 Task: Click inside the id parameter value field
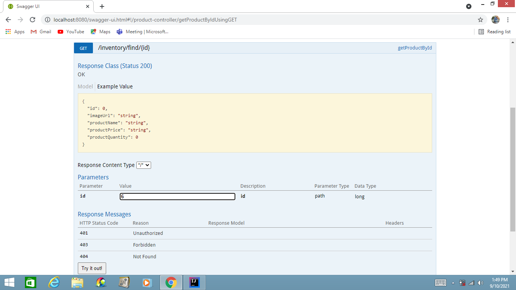(177, 196)
